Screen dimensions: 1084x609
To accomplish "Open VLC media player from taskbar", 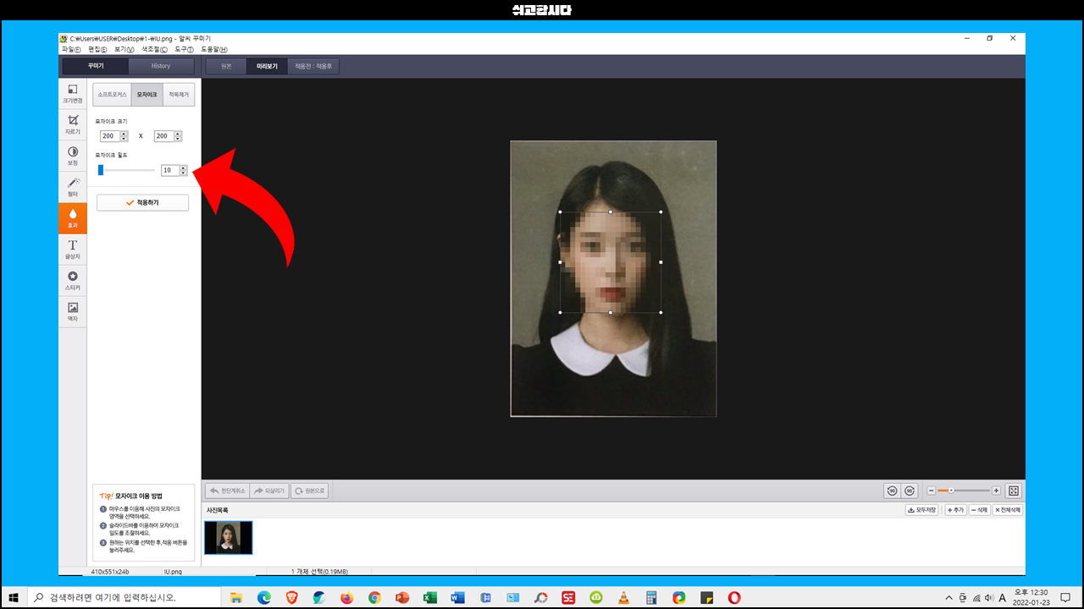I will pyautogui.click(x=623, y=597).
